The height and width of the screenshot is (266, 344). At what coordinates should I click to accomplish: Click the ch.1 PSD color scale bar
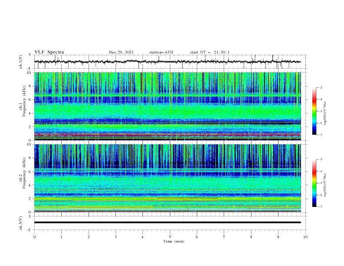[314, 111]
